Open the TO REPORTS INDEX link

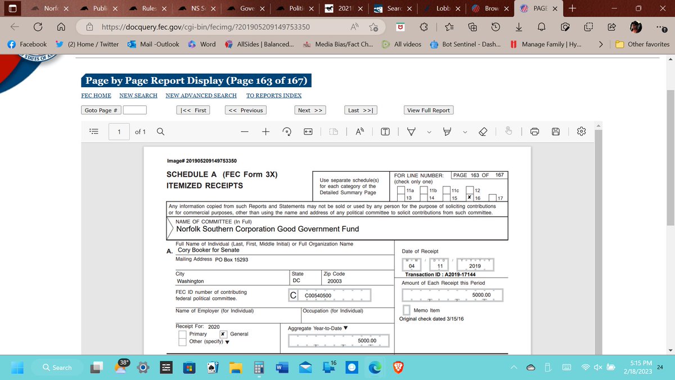coord(274,96)
